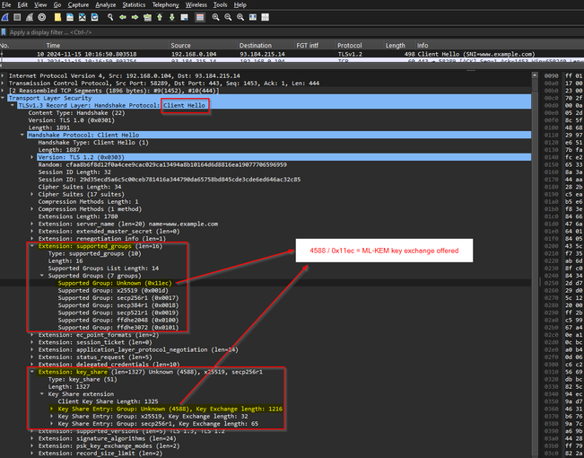Sort packets by the Protocol column header

pyautogui.click(x=350, y=45)
